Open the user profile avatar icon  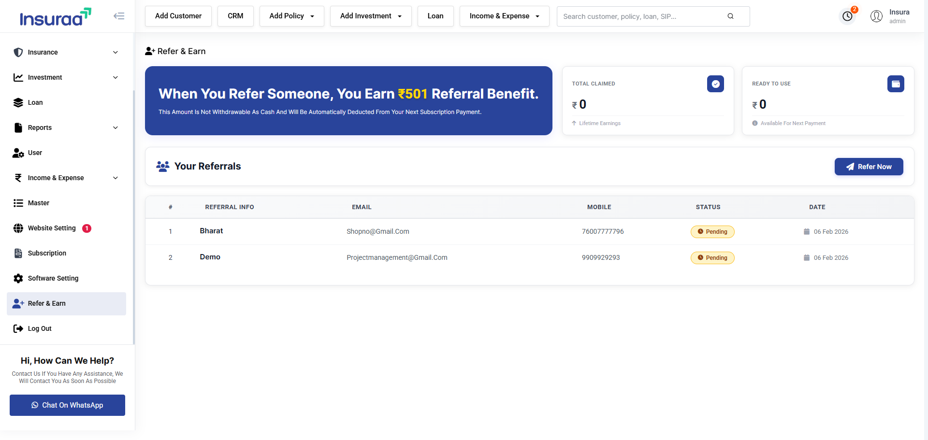pyautogui.click(x=876, y=16)
